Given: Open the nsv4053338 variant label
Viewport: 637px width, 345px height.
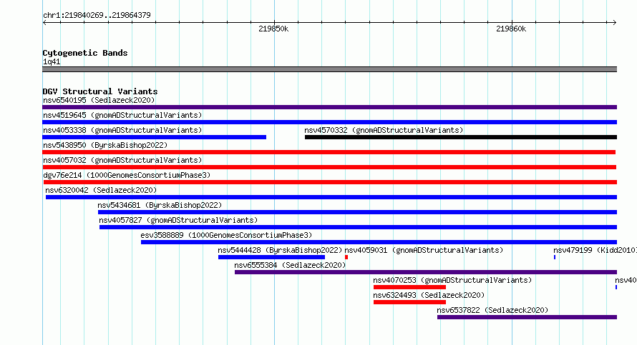Looking at the screenshot, I should (x=122, y=130).
